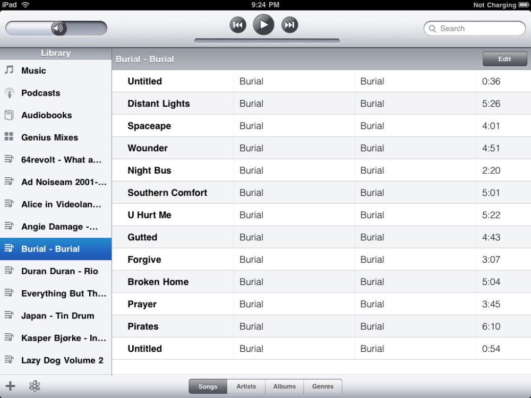
Task: Click the magnifier icon in Search
Action: (432, 29)
